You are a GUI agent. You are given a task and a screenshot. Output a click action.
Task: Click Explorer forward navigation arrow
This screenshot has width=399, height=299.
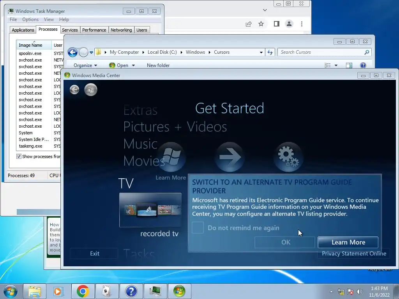pyautogui.click(x=83, y=53)
